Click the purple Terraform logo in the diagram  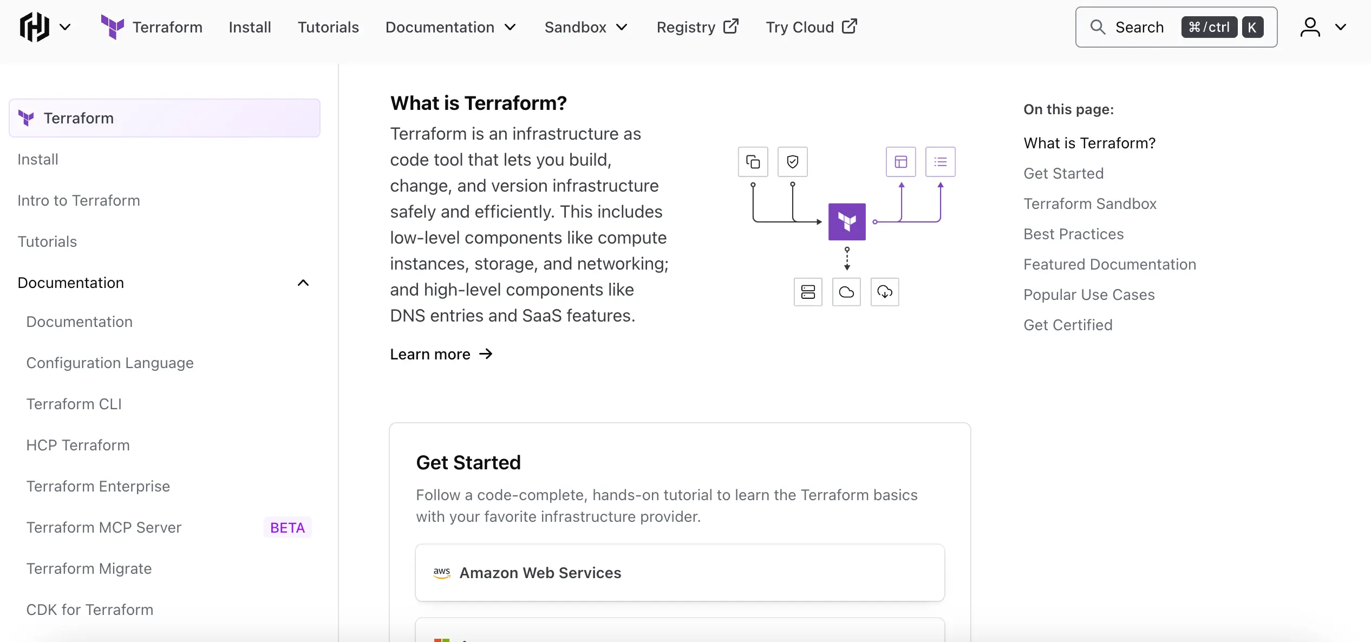click(x=846, y=221)
